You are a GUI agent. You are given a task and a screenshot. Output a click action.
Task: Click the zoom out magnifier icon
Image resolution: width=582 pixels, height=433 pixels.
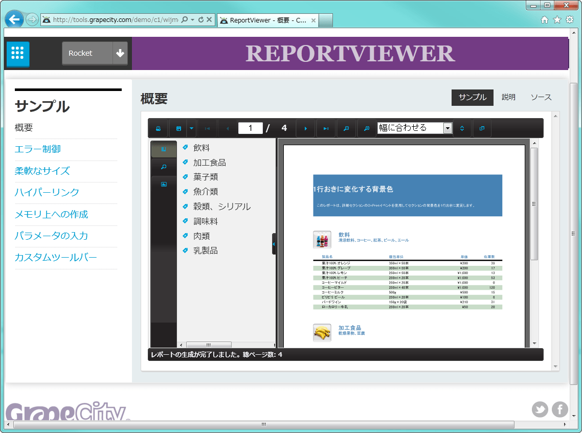(346, 128)
